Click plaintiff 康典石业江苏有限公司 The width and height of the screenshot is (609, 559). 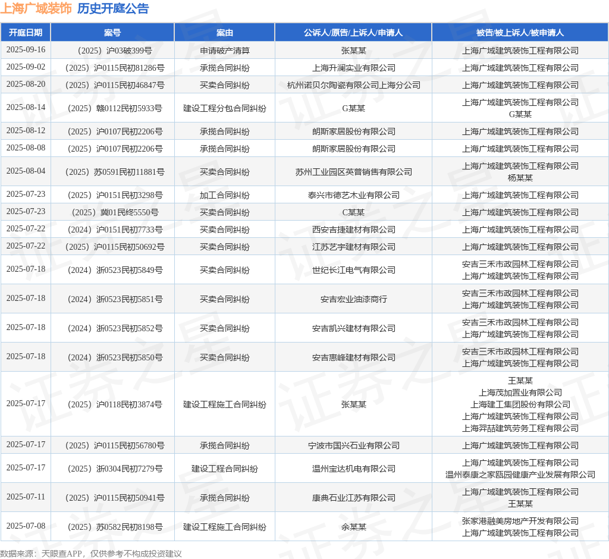353,498
